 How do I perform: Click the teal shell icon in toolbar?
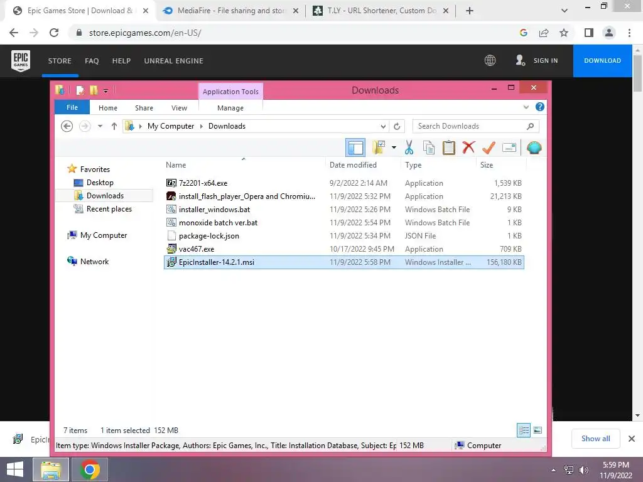coord(534,147)
